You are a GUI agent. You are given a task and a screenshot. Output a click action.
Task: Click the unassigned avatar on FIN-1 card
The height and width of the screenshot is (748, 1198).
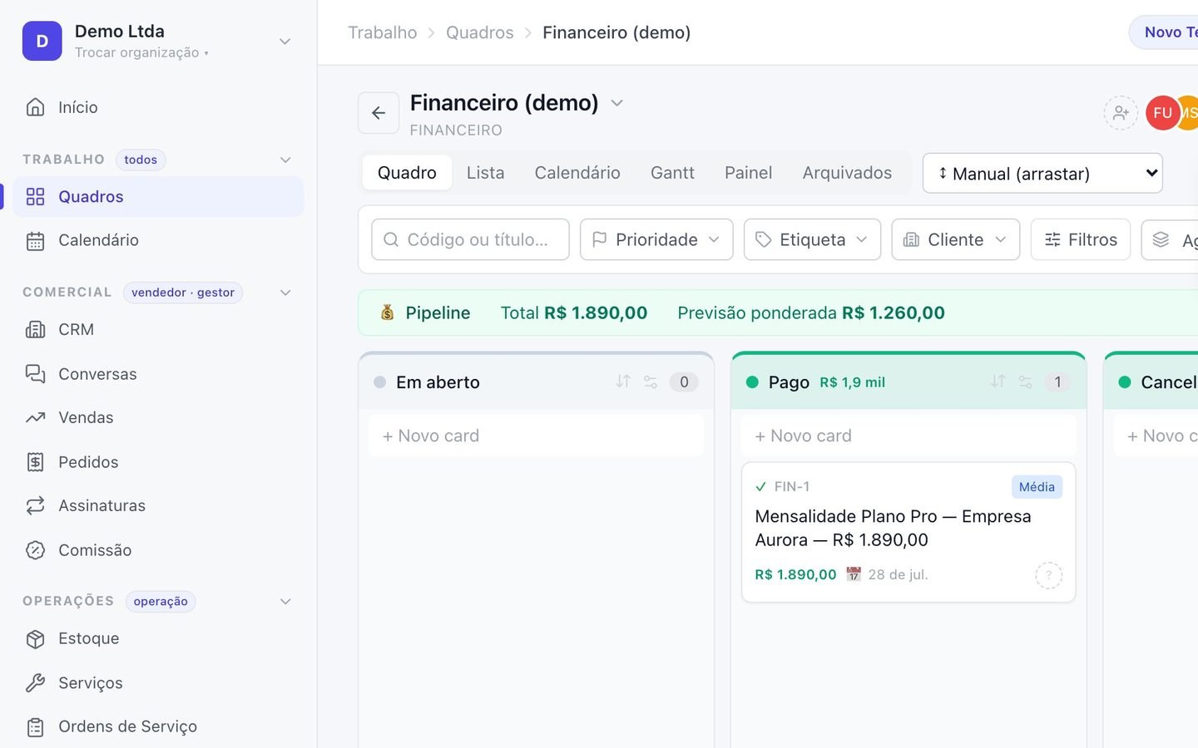(x=1048, y=575)
